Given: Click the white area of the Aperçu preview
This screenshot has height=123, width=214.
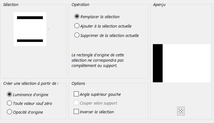Looking at the screenshot, I should [187, 63].
